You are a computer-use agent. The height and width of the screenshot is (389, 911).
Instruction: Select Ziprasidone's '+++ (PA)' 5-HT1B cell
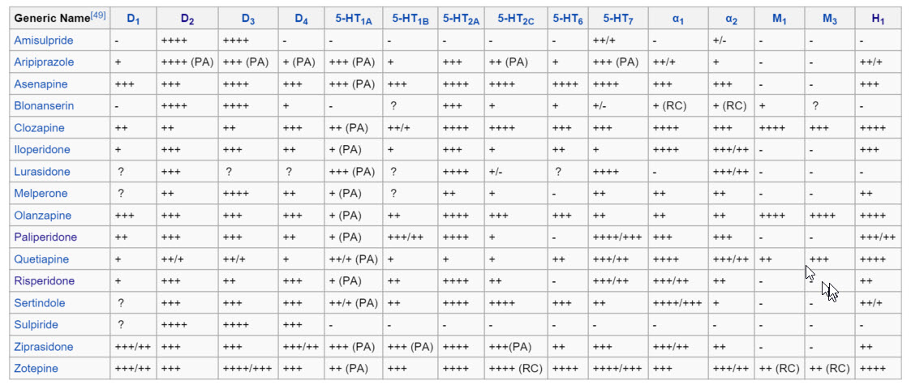click(x=410, y=347)
